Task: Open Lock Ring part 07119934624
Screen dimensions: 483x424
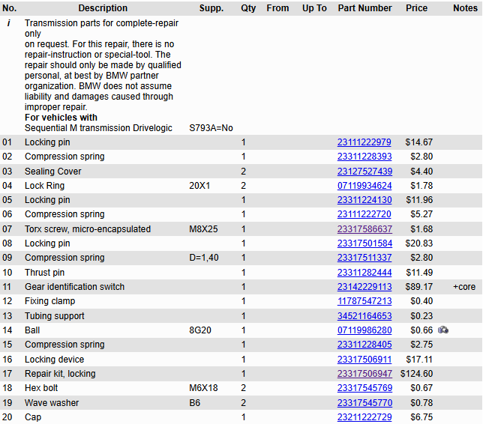Action: coord(364,186)
